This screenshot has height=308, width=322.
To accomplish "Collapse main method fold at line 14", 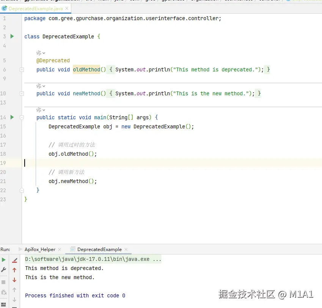I will 22,117.
